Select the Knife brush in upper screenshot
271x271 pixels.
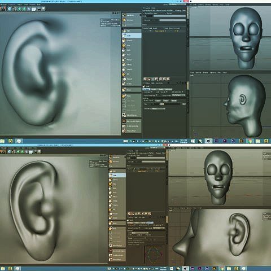pyautogui.click(x=132, y=50)
